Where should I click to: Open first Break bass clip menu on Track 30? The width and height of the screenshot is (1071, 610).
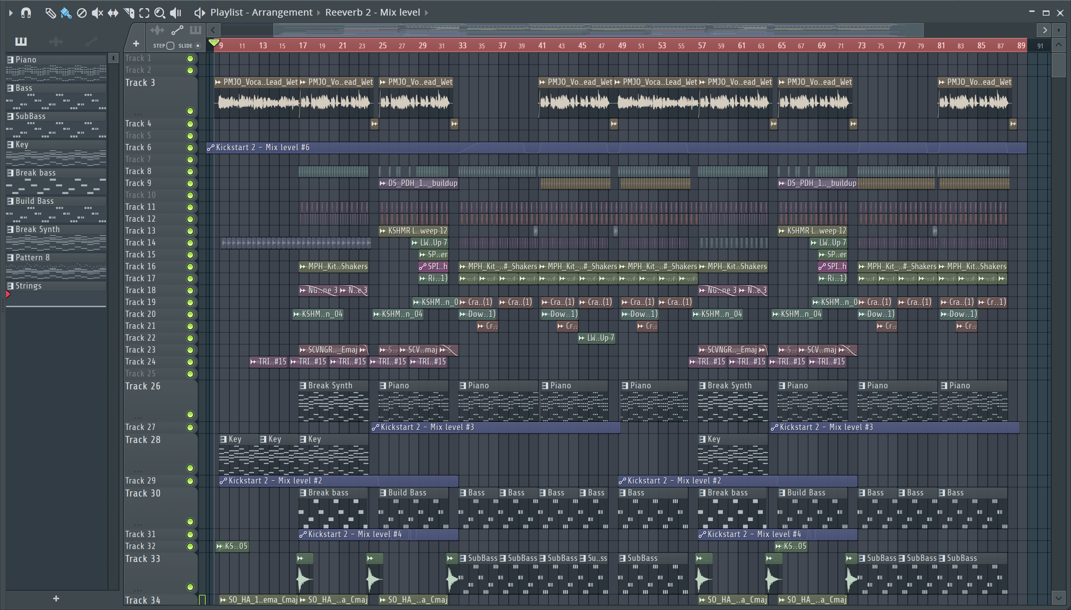303,493
